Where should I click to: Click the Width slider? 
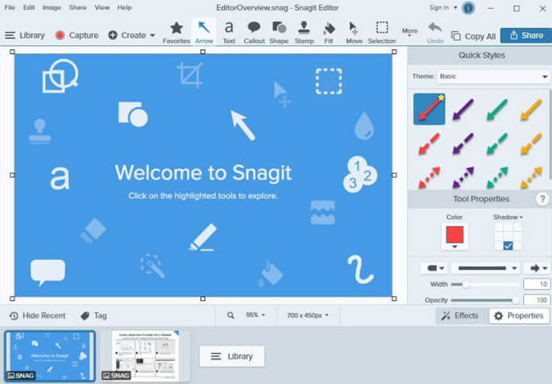(485, 285)
